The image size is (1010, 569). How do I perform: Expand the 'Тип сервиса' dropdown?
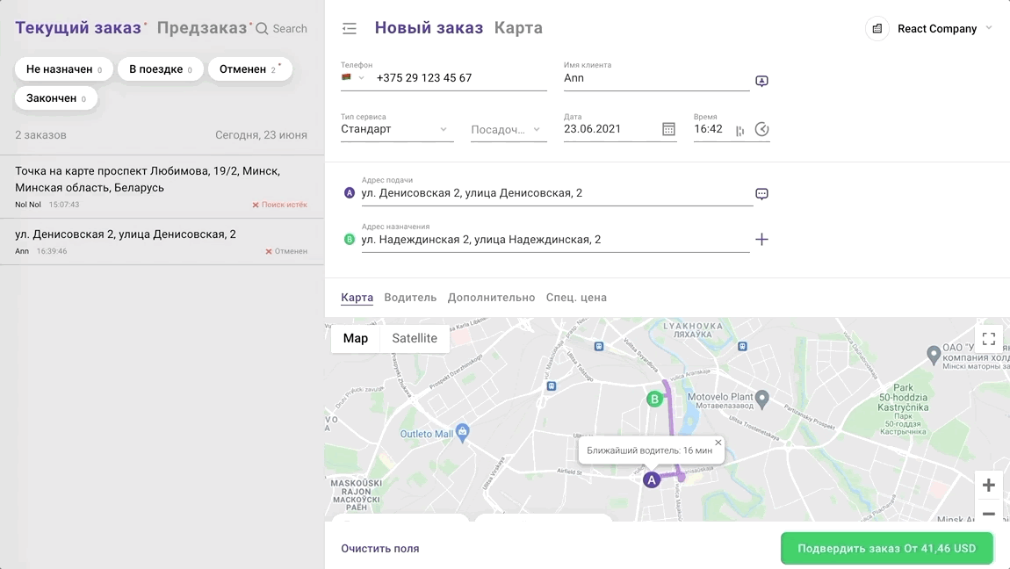(x=396, y=129)
